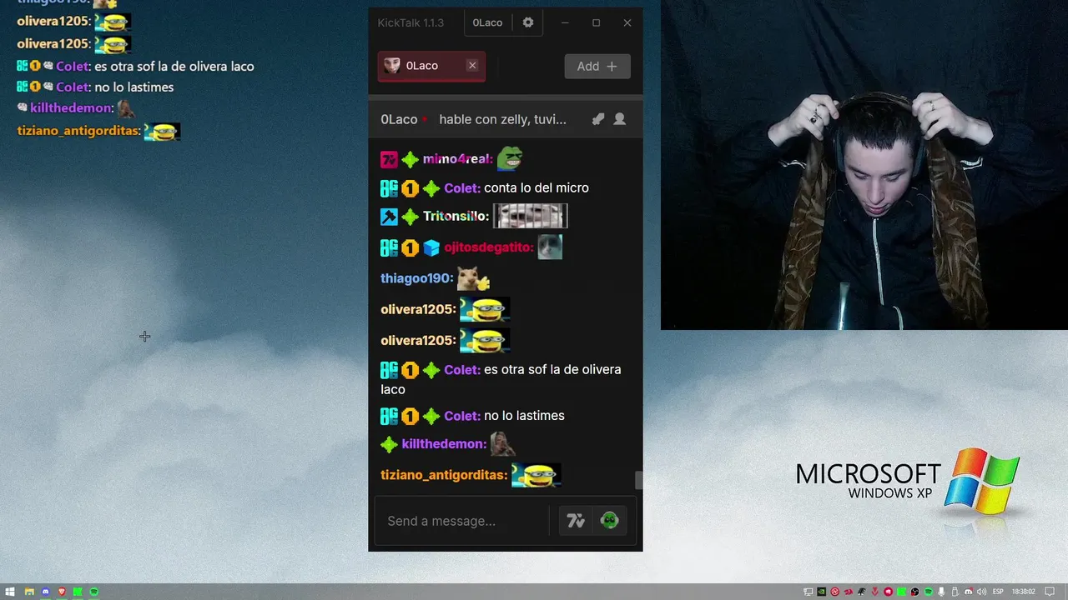Open Brave browser from the taskbar
The image size is (1068, 600).
(x=62, y=592)
